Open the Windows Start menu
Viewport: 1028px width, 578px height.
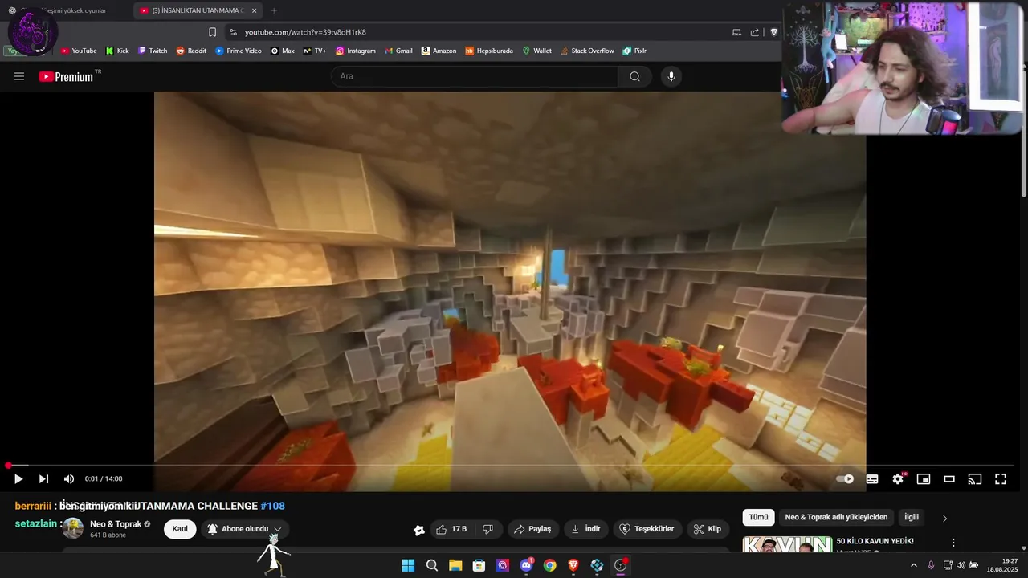(x=408, y=565)
